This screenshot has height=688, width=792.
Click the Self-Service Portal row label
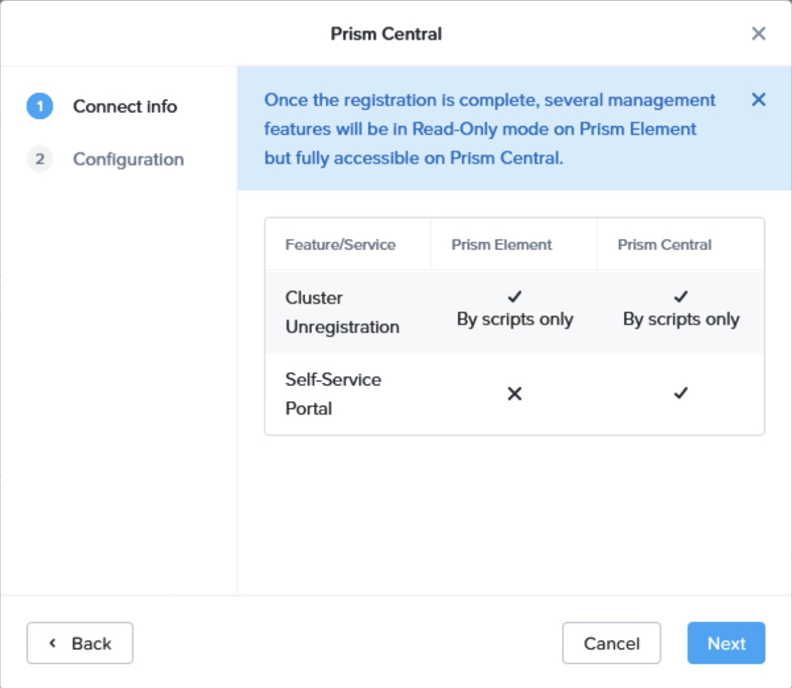pos(333,393)
